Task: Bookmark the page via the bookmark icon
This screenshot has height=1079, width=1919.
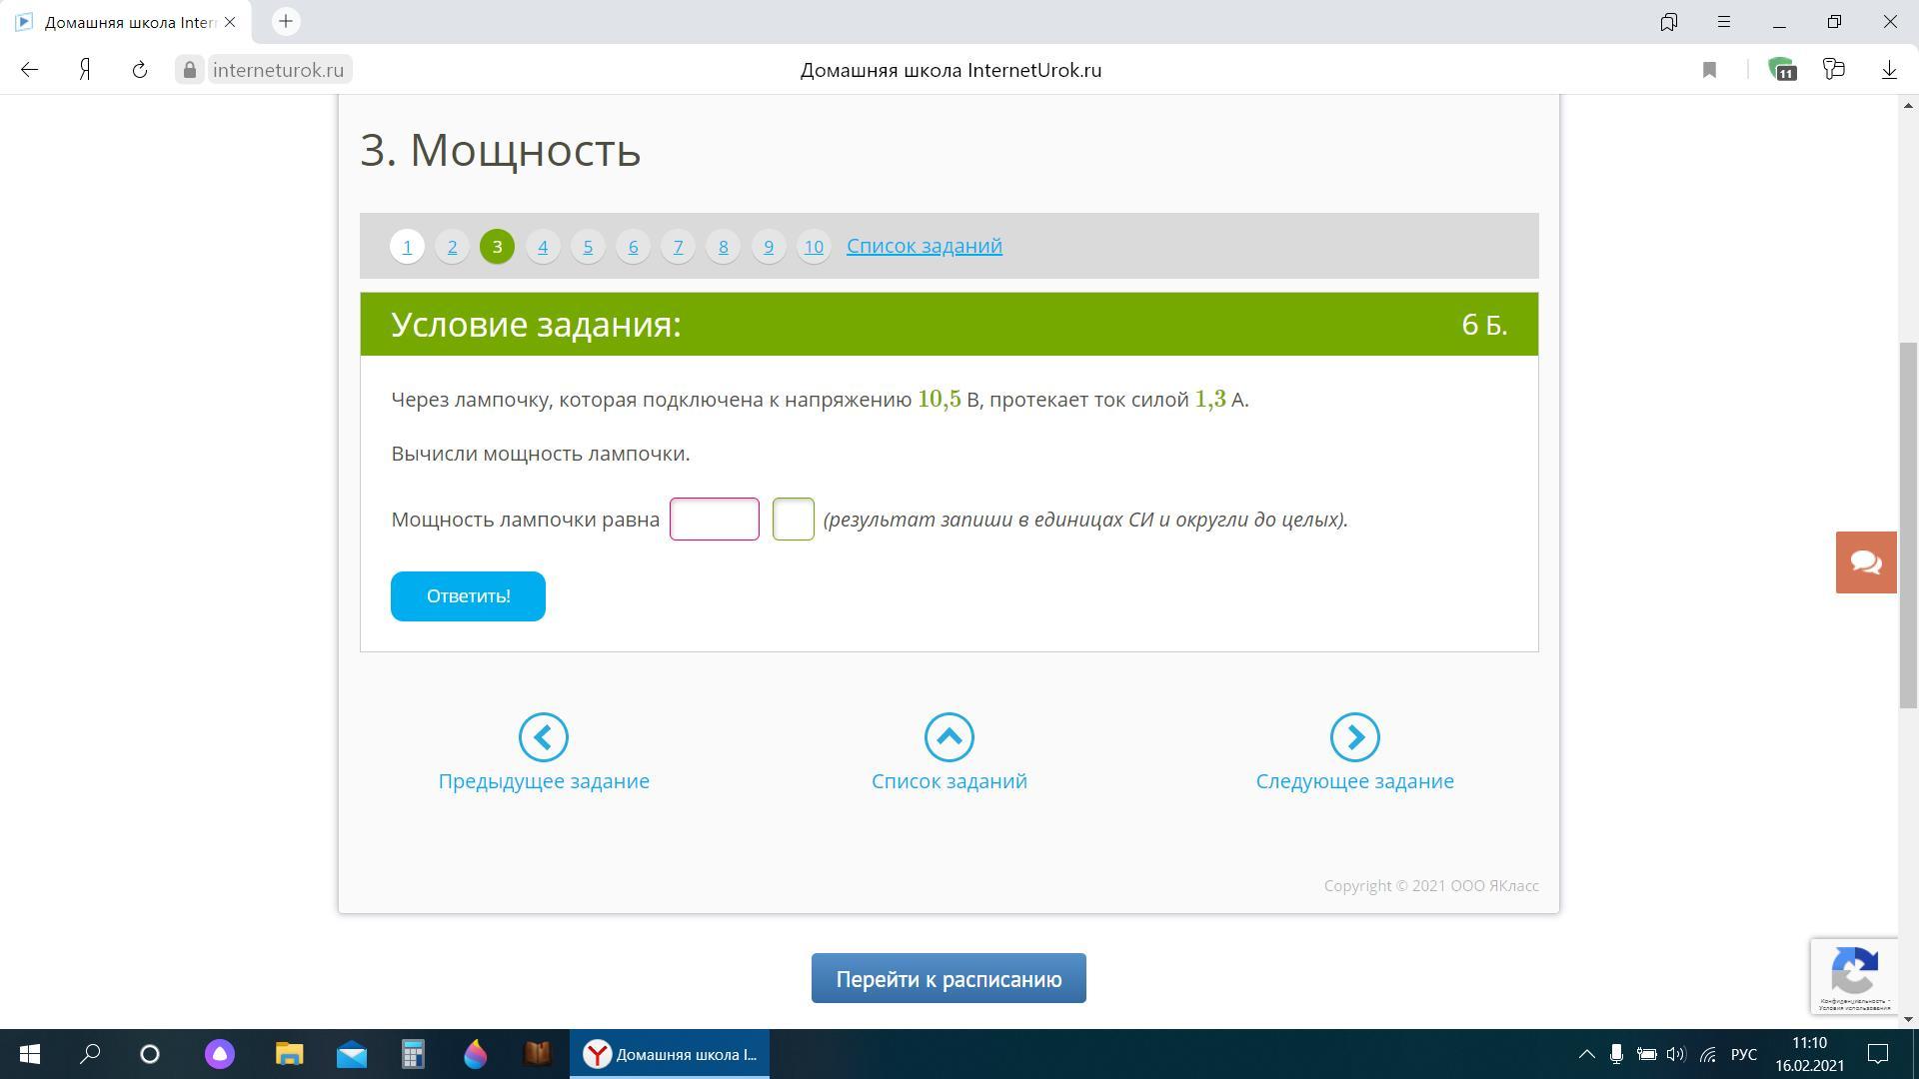Action: coord(1709,70)
